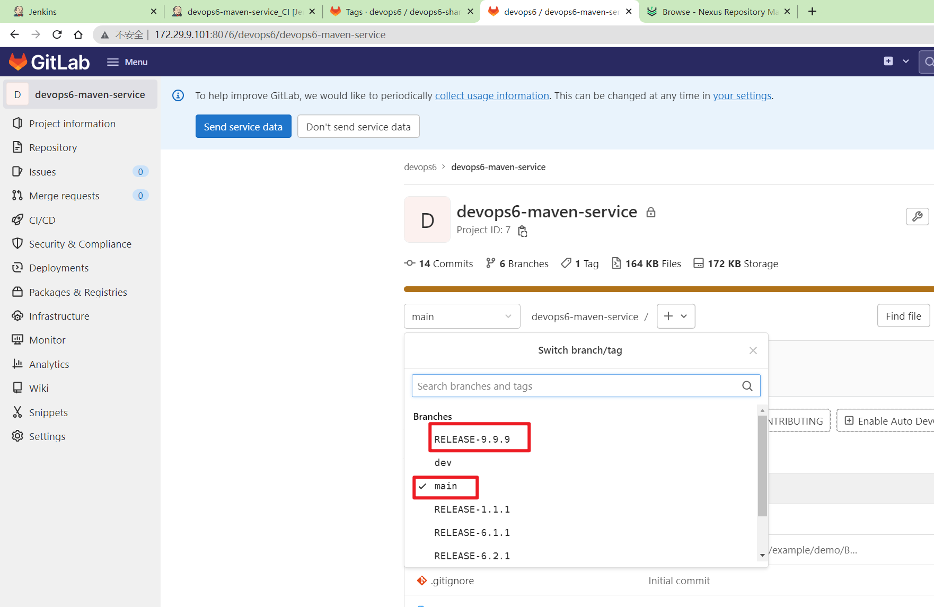Viewport: 934px width, 607px height.
Task: Click browser back arrow
Action: click(x=14, y=34)
